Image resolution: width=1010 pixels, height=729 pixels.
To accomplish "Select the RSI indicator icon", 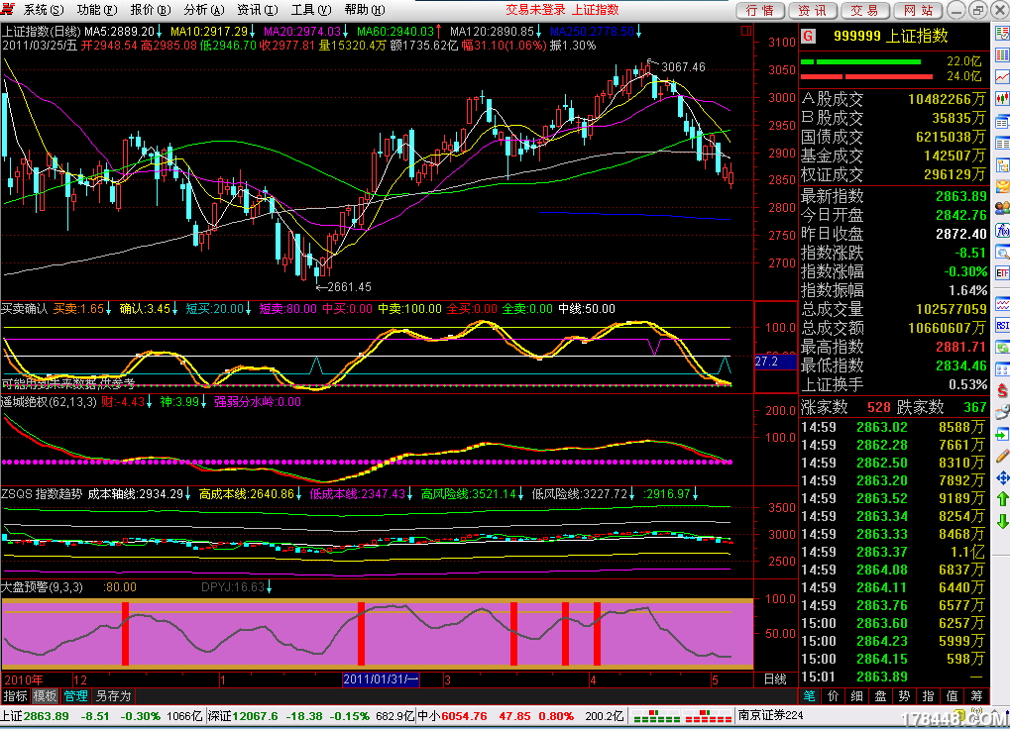I will [1002, 326].
